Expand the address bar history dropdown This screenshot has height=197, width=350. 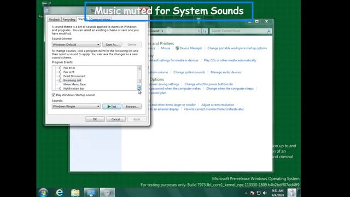click(x=199, y=31)
